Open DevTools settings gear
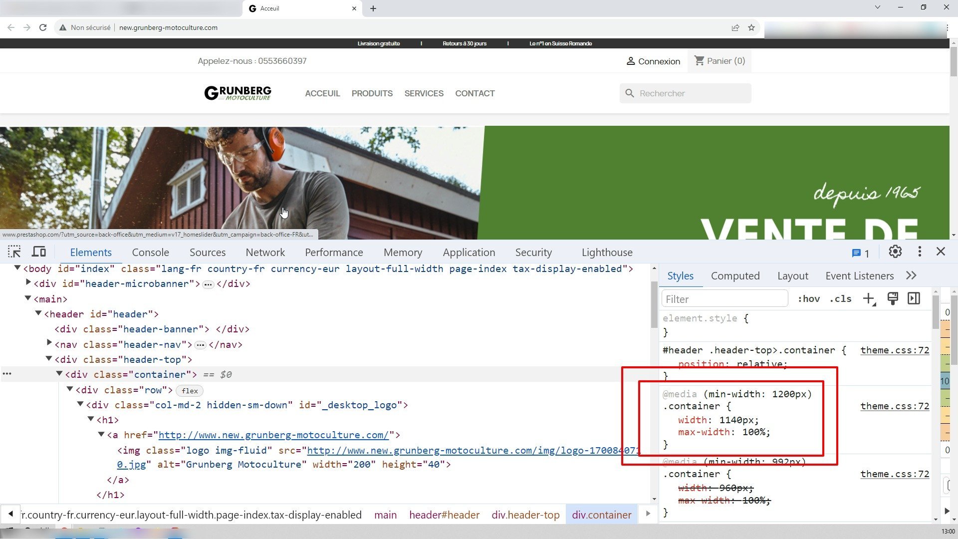Image resolution: width=958 pixels, height=539 pixels. click(895, 252)
